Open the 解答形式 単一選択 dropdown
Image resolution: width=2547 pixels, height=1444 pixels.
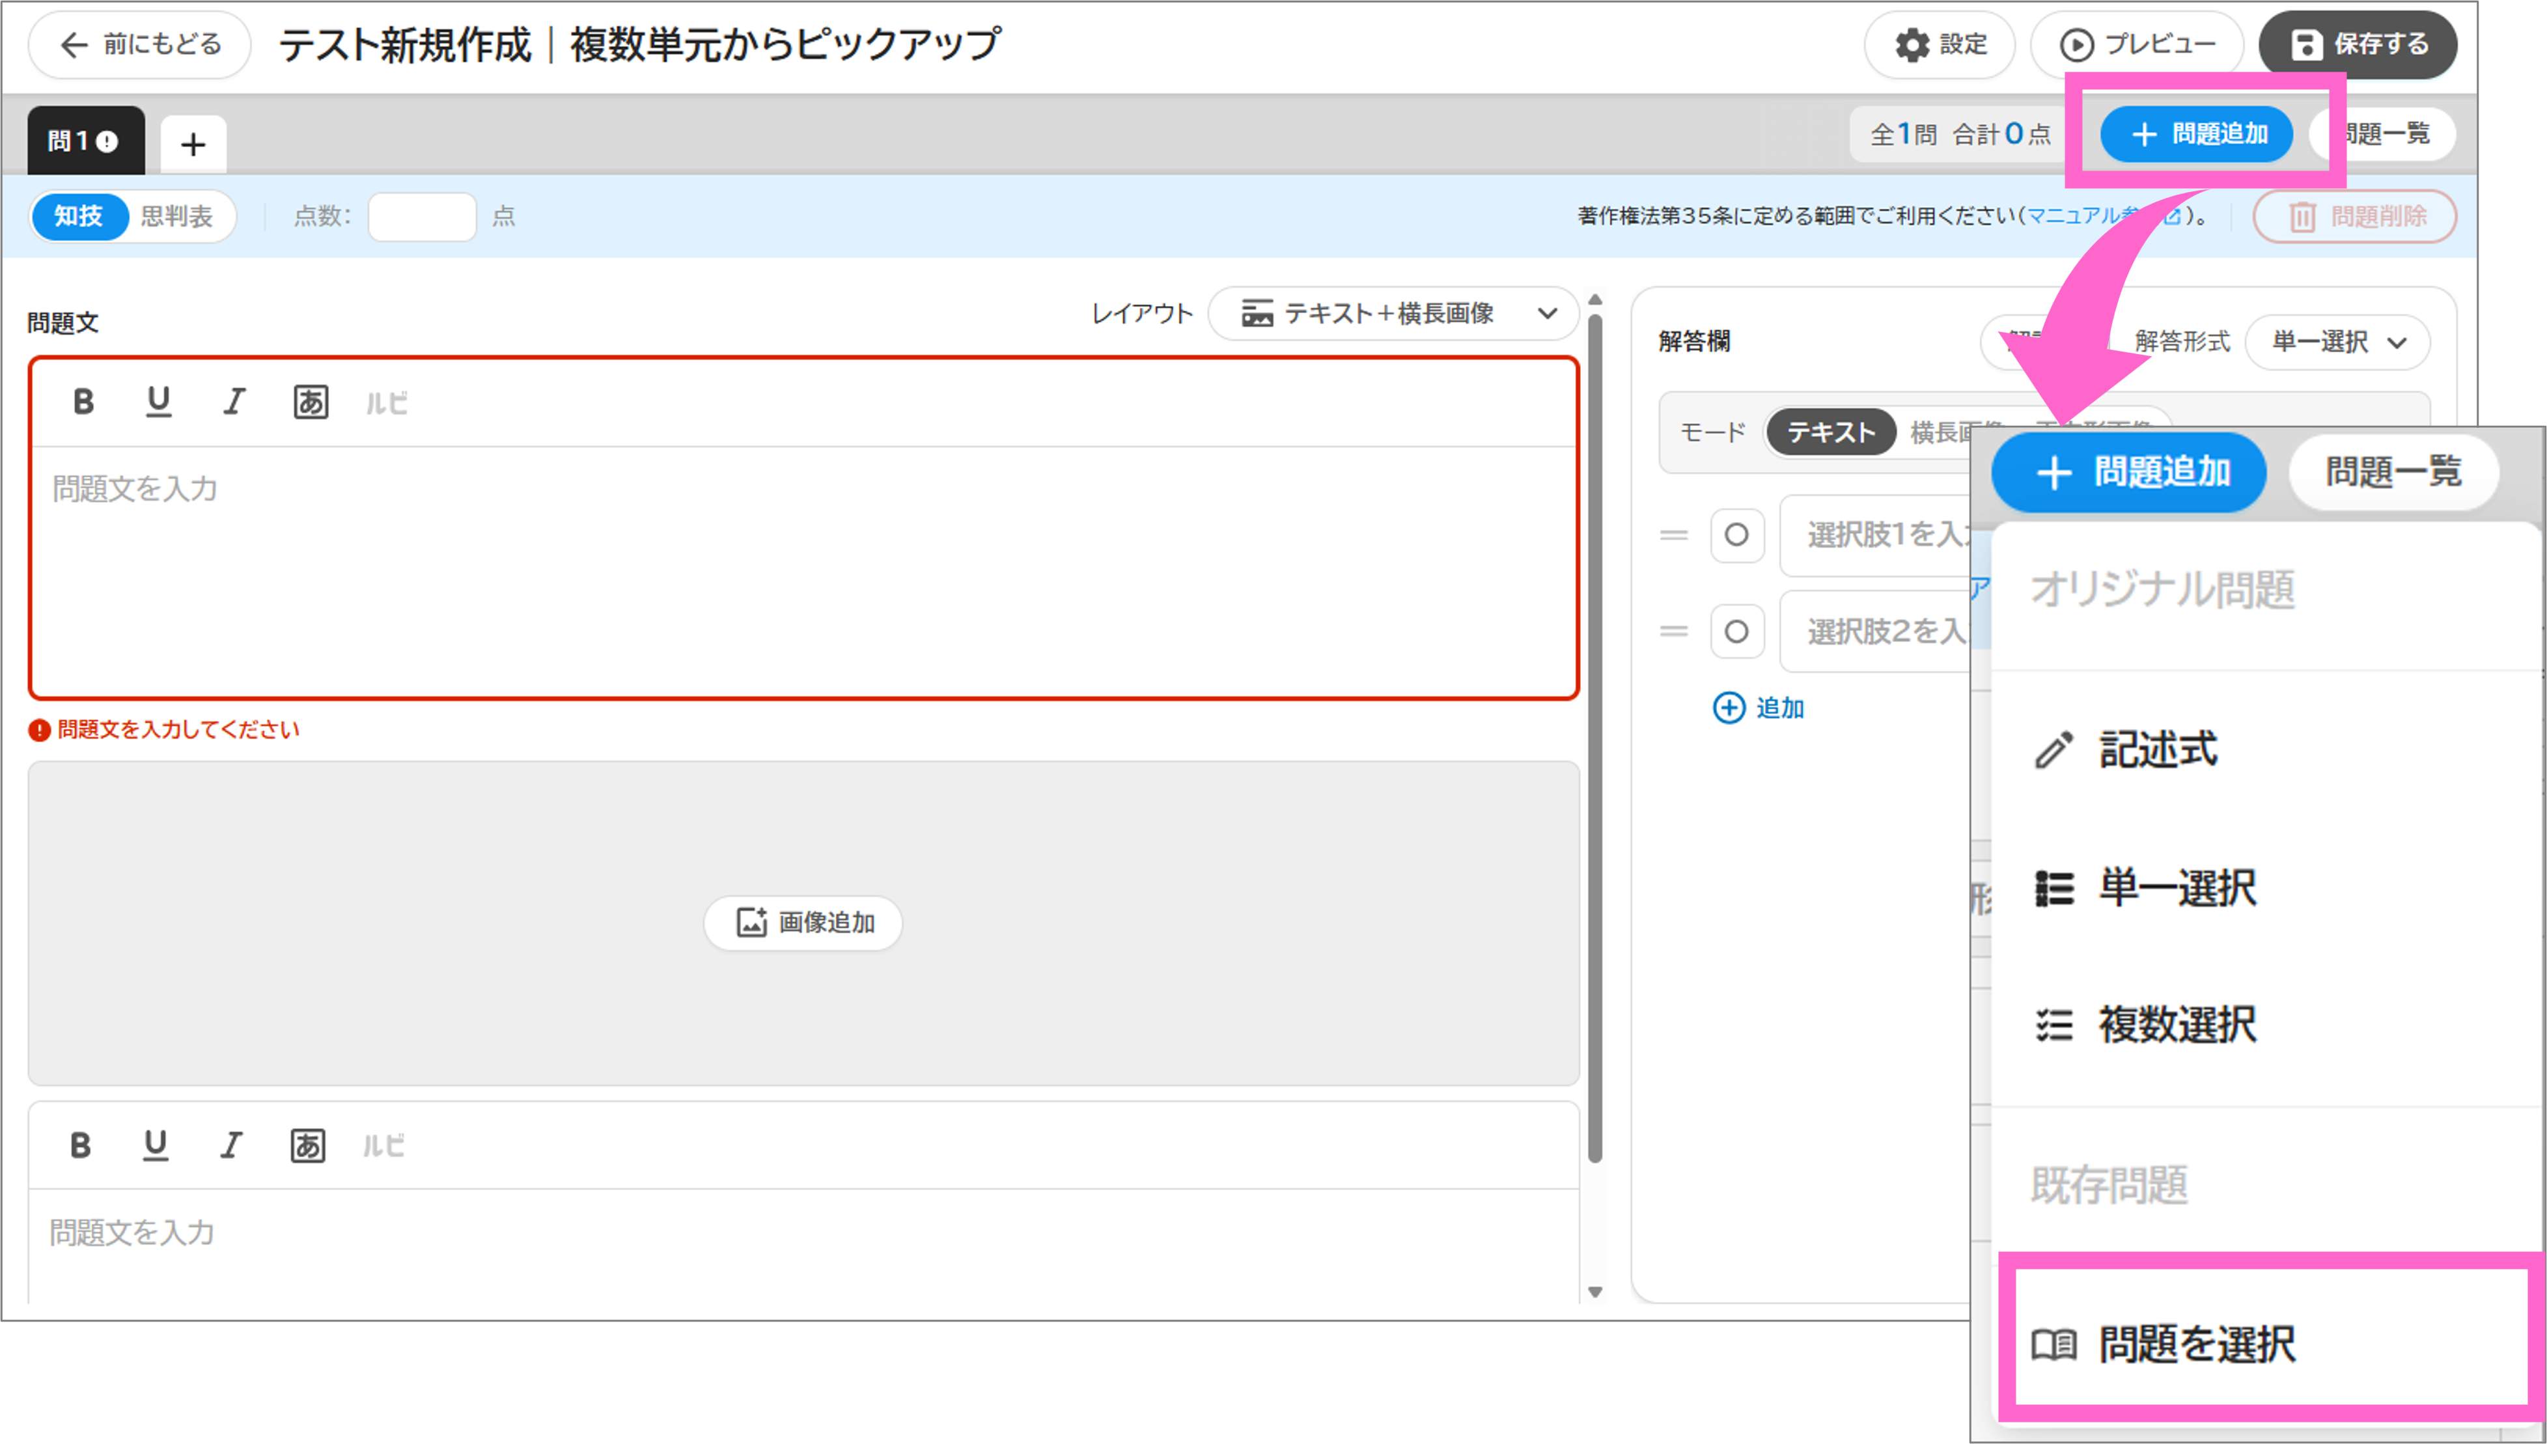pyautogui.click(x=2337, y=342)
